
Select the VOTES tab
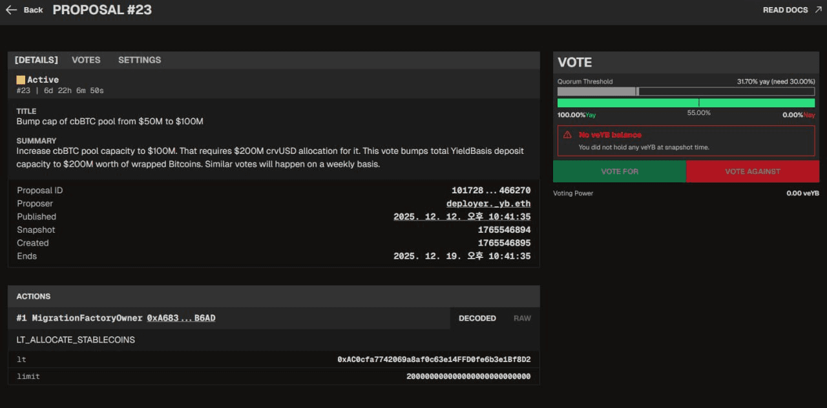point(86,59)
